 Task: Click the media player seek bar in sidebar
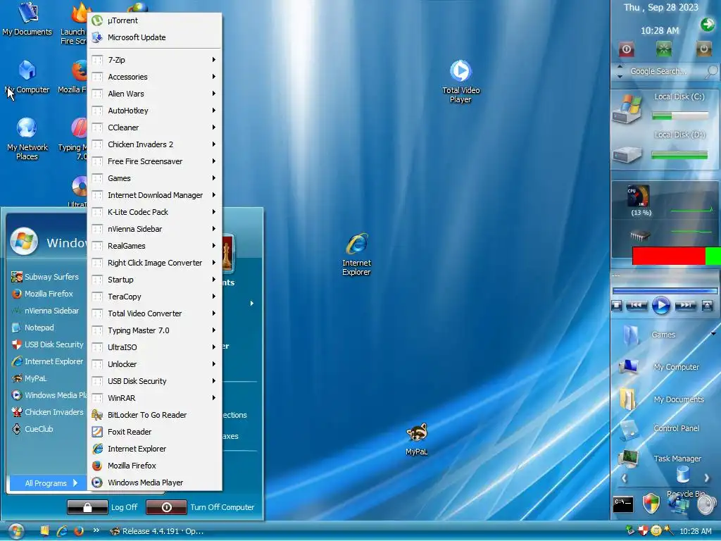pyautogui.click(x=665, y=291)
